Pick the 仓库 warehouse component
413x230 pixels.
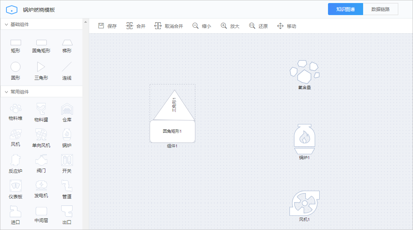67,112
